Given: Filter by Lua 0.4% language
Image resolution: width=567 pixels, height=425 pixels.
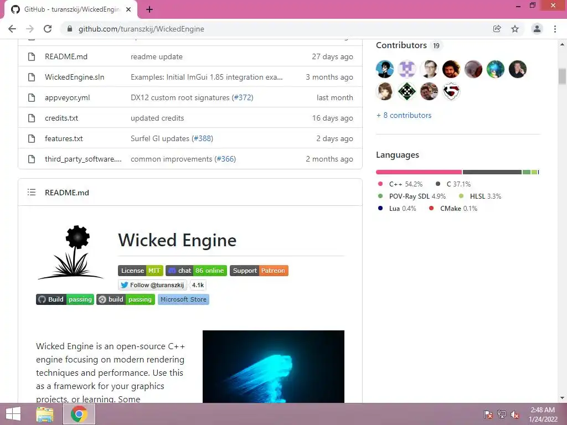Looking at the screenshot, I should [396, 209].
